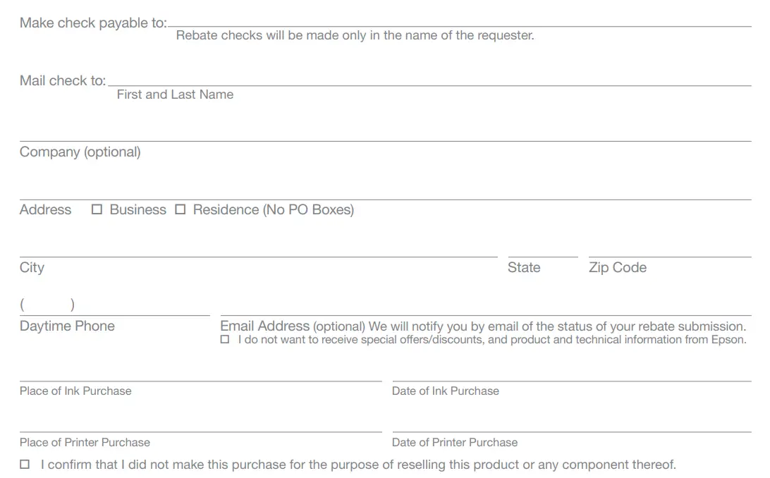The width and height of the screenshot is (770, 478).
Task: Click the Address entry line
Action: point(385,192)
